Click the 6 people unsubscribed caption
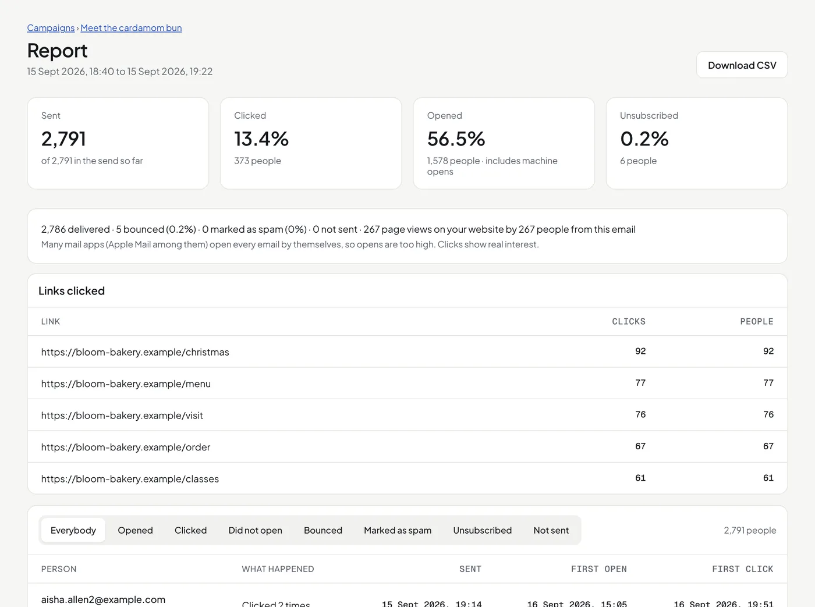Viewport: 815px width, 607px height. pyautogui.click(x=638, y=161)
